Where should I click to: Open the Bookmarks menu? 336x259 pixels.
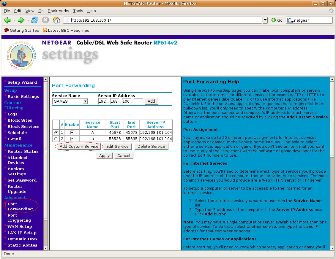[x=58, y=11]
